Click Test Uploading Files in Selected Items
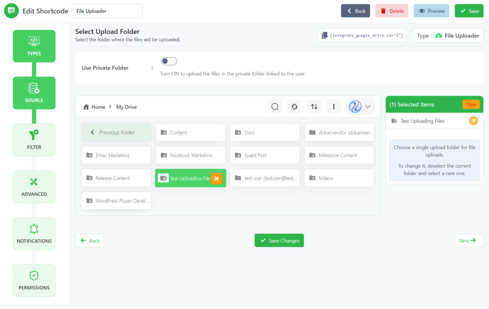489x309 pixels. point(422,121)
